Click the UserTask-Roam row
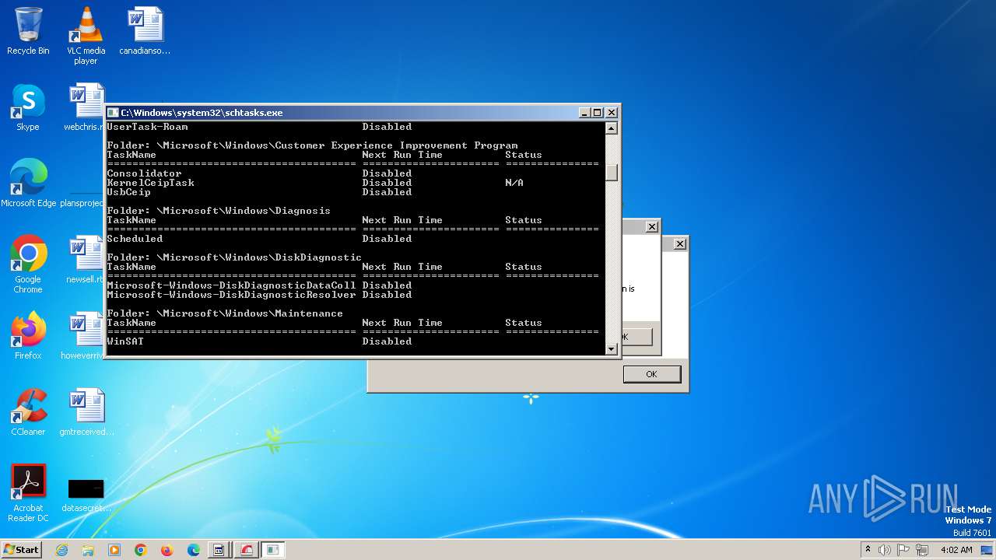This screenshot has width=996, height=560. tap(259, 127)
